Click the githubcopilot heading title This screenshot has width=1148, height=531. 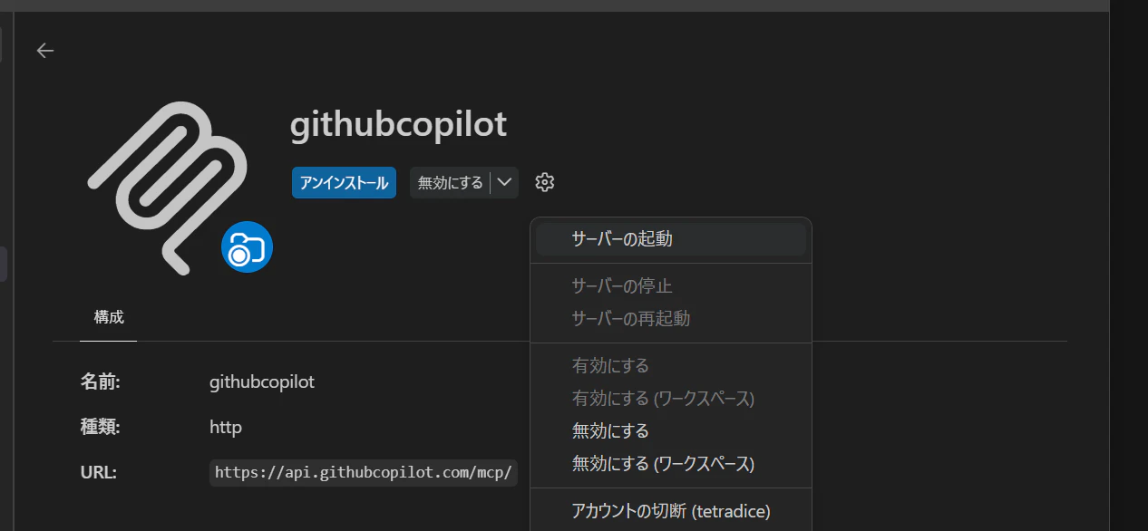pos(398,124)
